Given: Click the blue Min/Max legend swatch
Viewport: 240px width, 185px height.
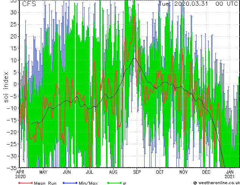Looking at the screenshot, I should point(70,183).
